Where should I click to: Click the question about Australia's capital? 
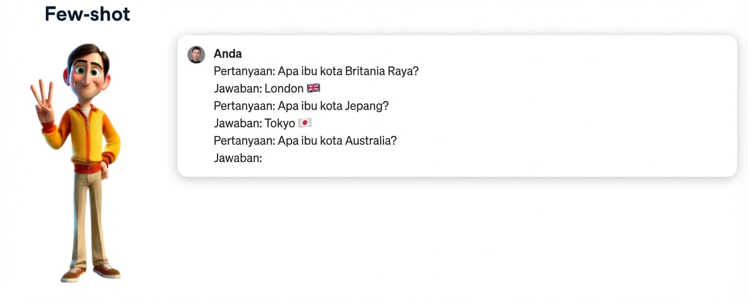pyautogui.click(x=305, y=140)
